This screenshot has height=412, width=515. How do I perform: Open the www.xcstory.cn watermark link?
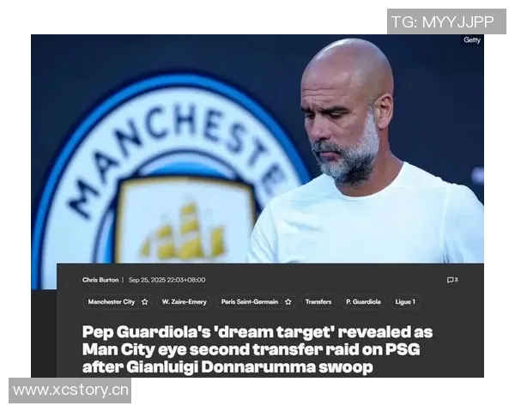(70, 391)
